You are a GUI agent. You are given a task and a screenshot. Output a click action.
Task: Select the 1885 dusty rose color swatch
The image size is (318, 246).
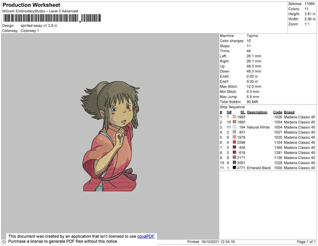(234, 122)
